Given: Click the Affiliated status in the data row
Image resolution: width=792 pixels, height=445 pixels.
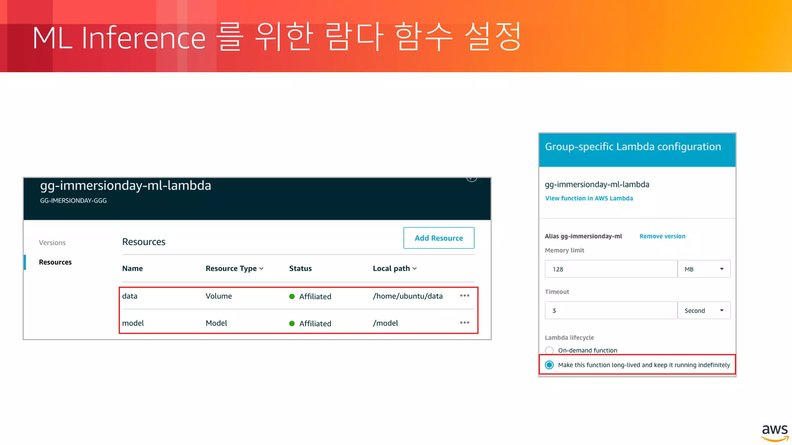Looking at the screenshot, I should click(310, 296).
